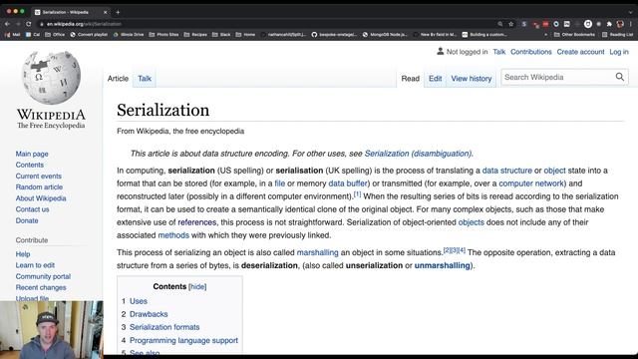Open the Extensions puzzle-piece icon

609,24
